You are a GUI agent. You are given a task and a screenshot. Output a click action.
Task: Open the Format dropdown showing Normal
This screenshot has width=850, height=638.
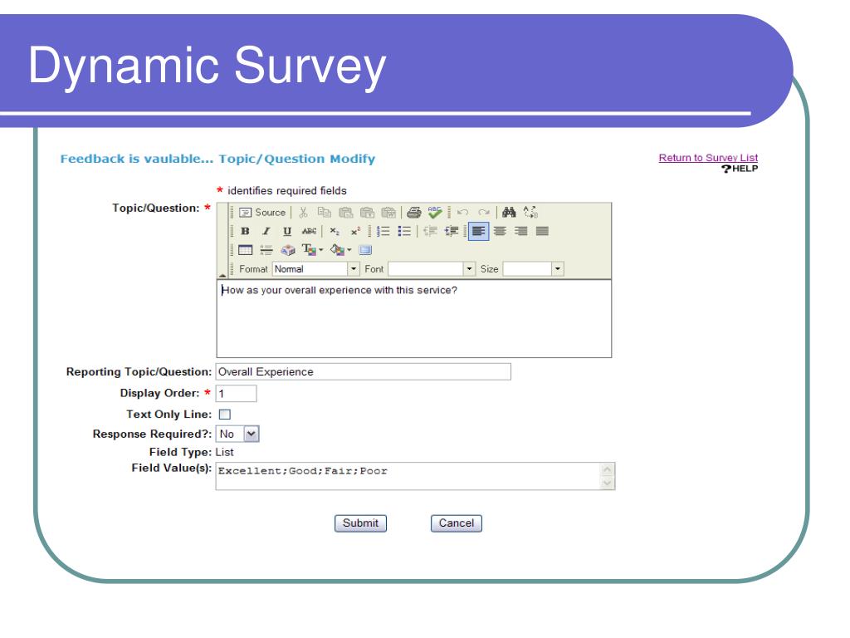pyautogui.click(x=315, y=268)
